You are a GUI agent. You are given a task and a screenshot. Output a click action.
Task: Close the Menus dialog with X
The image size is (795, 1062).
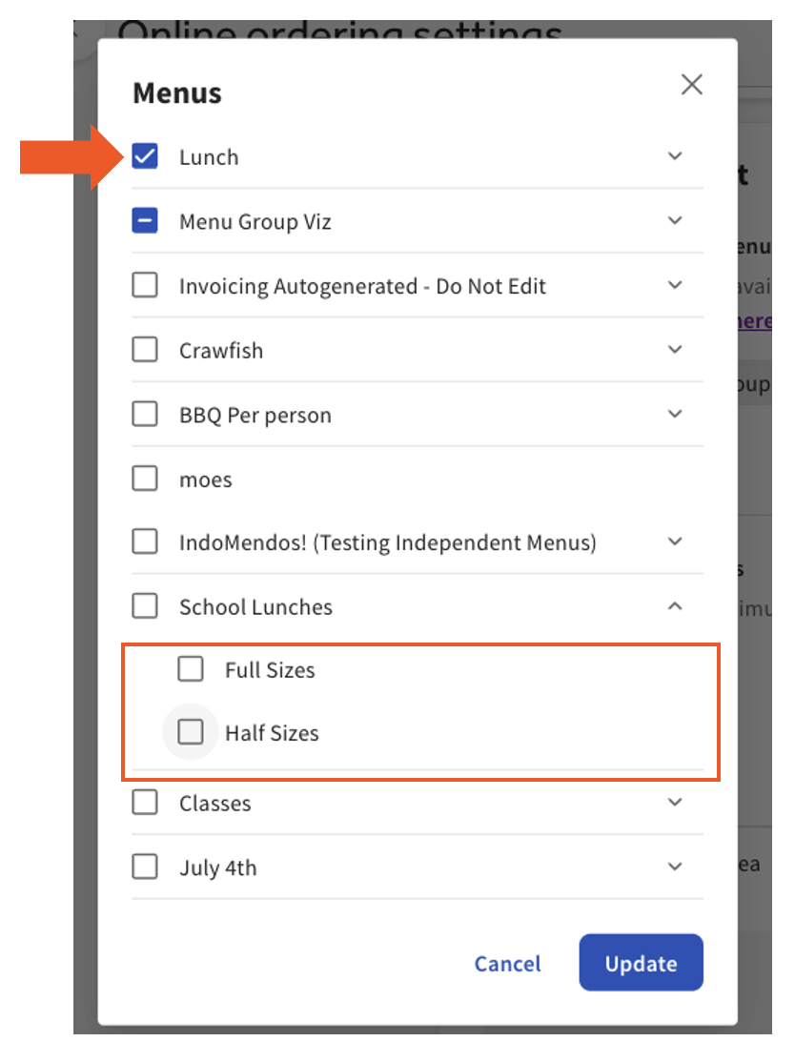[x=691, y=85]
